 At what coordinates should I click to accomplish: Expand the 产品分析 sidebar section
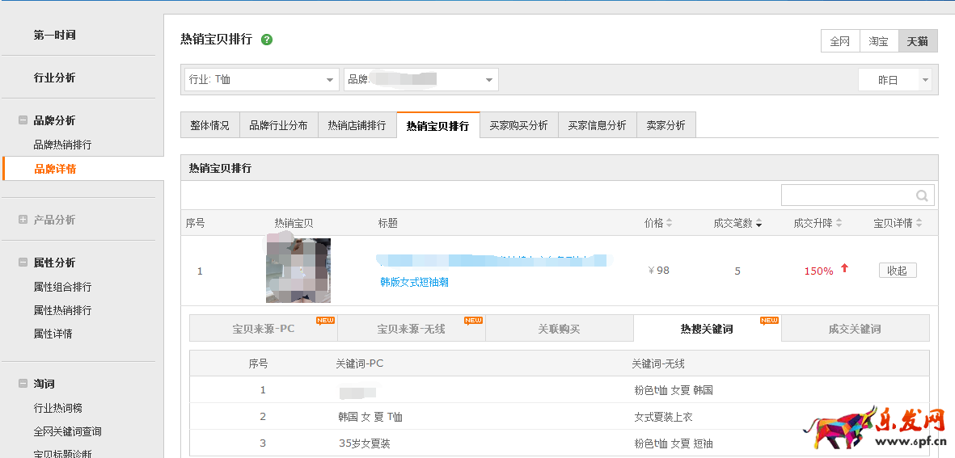coord(23,220)
